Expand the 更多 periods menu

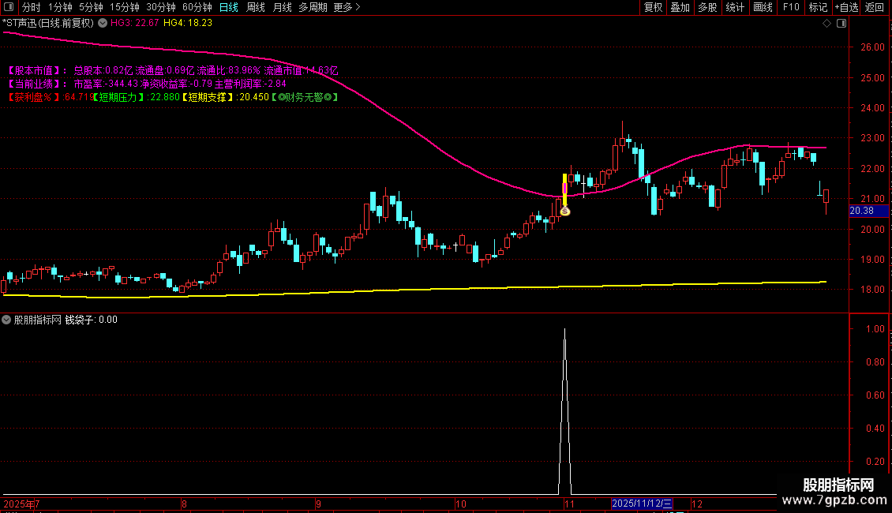[347, 7]
